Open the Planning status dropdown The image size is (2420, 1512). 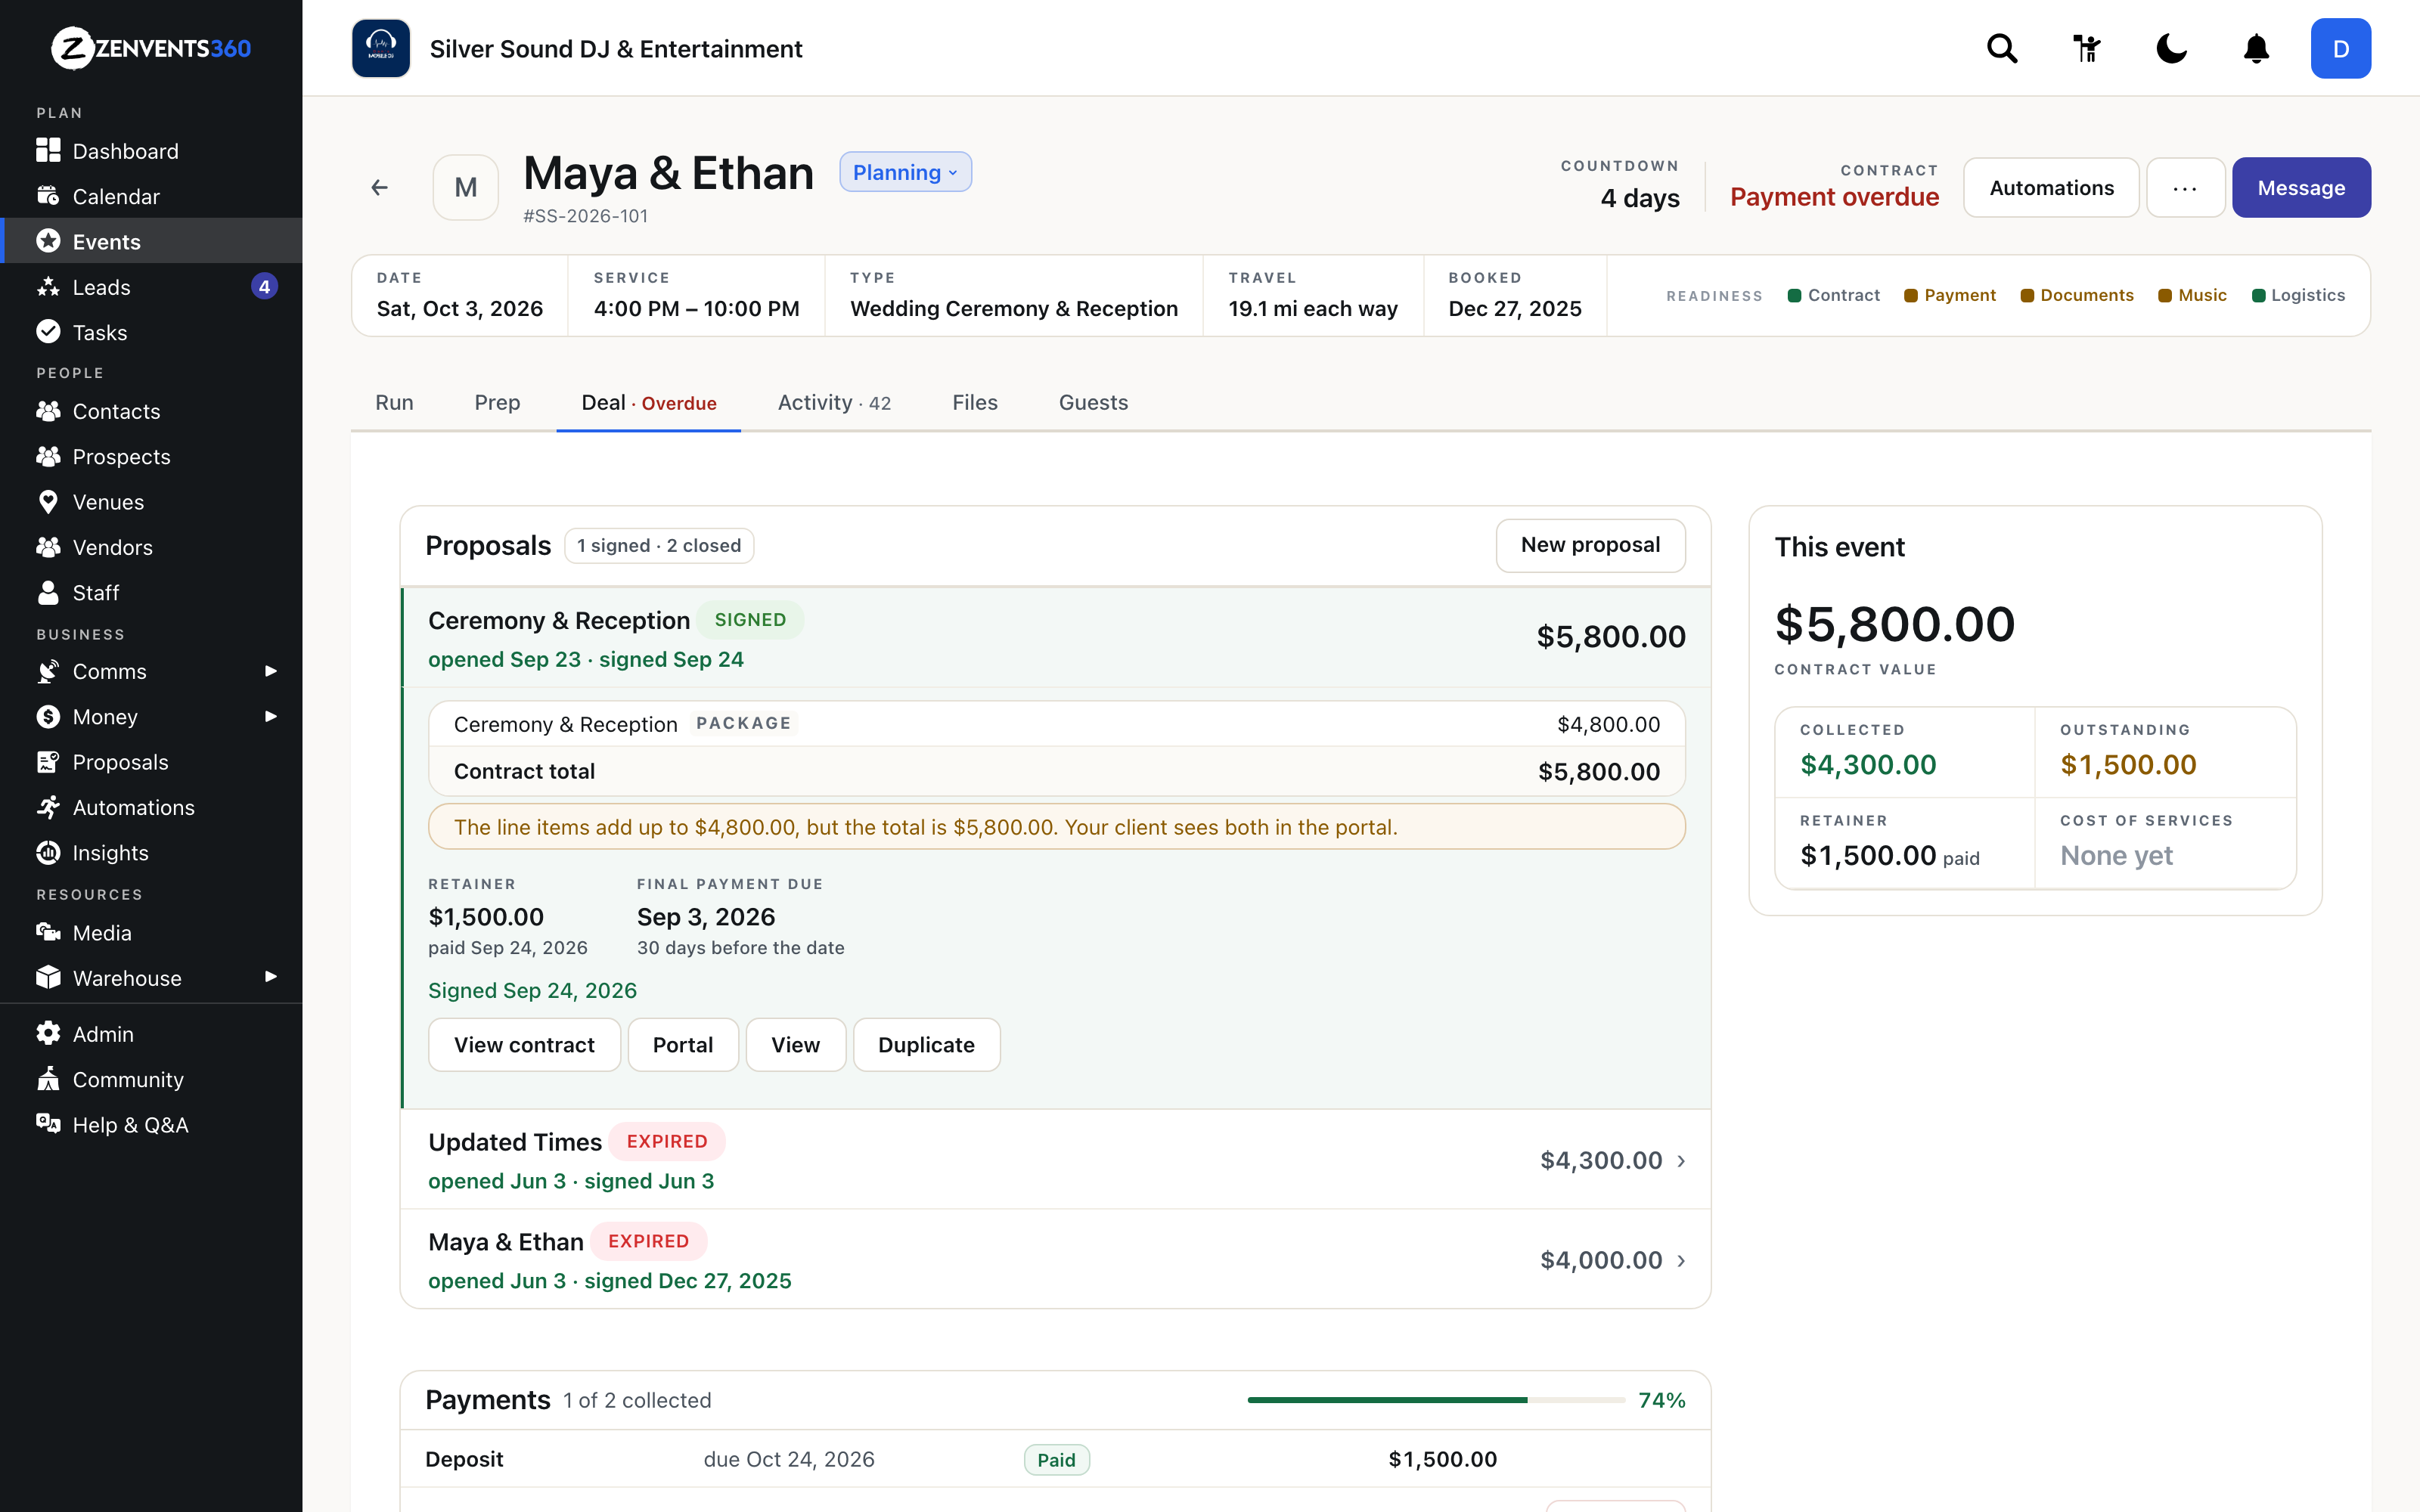[905, 172]
